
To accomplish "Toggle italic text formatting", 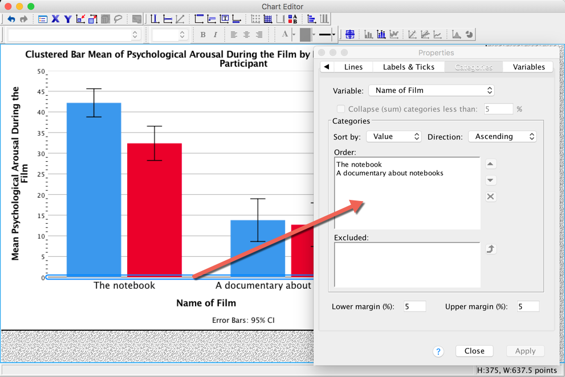I will pyautogui.click(x=216, y=35).
